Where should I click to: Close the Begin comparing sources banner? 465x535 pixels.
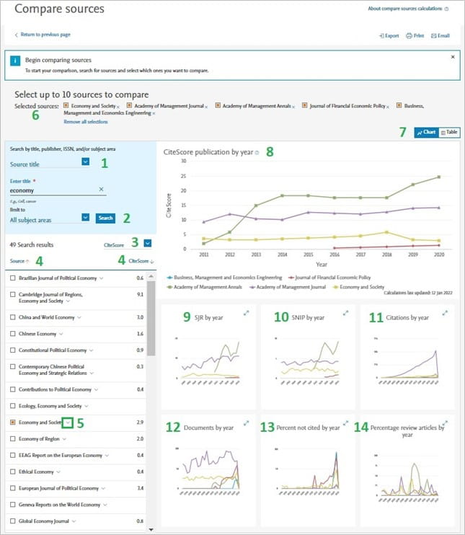click(x=453, y=57)
